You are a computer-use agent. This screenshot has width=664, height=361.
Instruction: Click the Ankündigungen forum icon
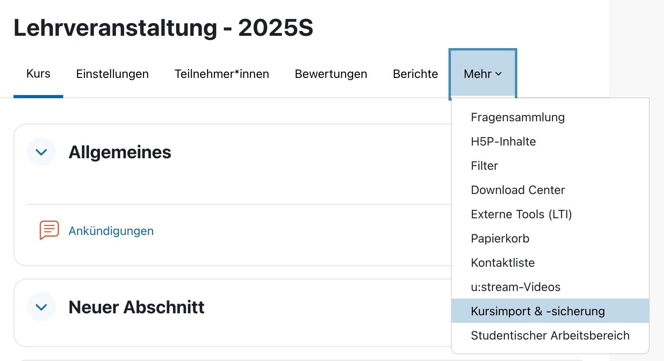[x=49, y=230]
